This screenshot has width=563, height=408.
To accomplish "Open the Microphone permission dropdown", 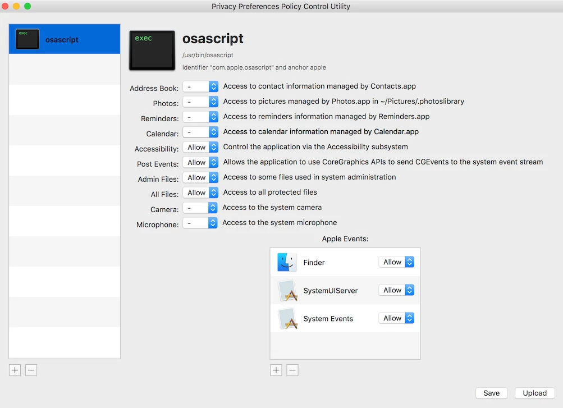I will pyautogui.click(x=200, y=223).
